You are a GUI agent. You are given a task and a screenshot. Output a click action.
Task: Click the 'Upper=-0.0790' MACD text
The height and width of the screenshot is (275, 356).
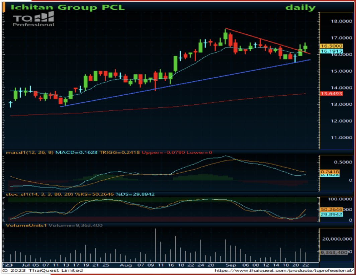point(163,152)
